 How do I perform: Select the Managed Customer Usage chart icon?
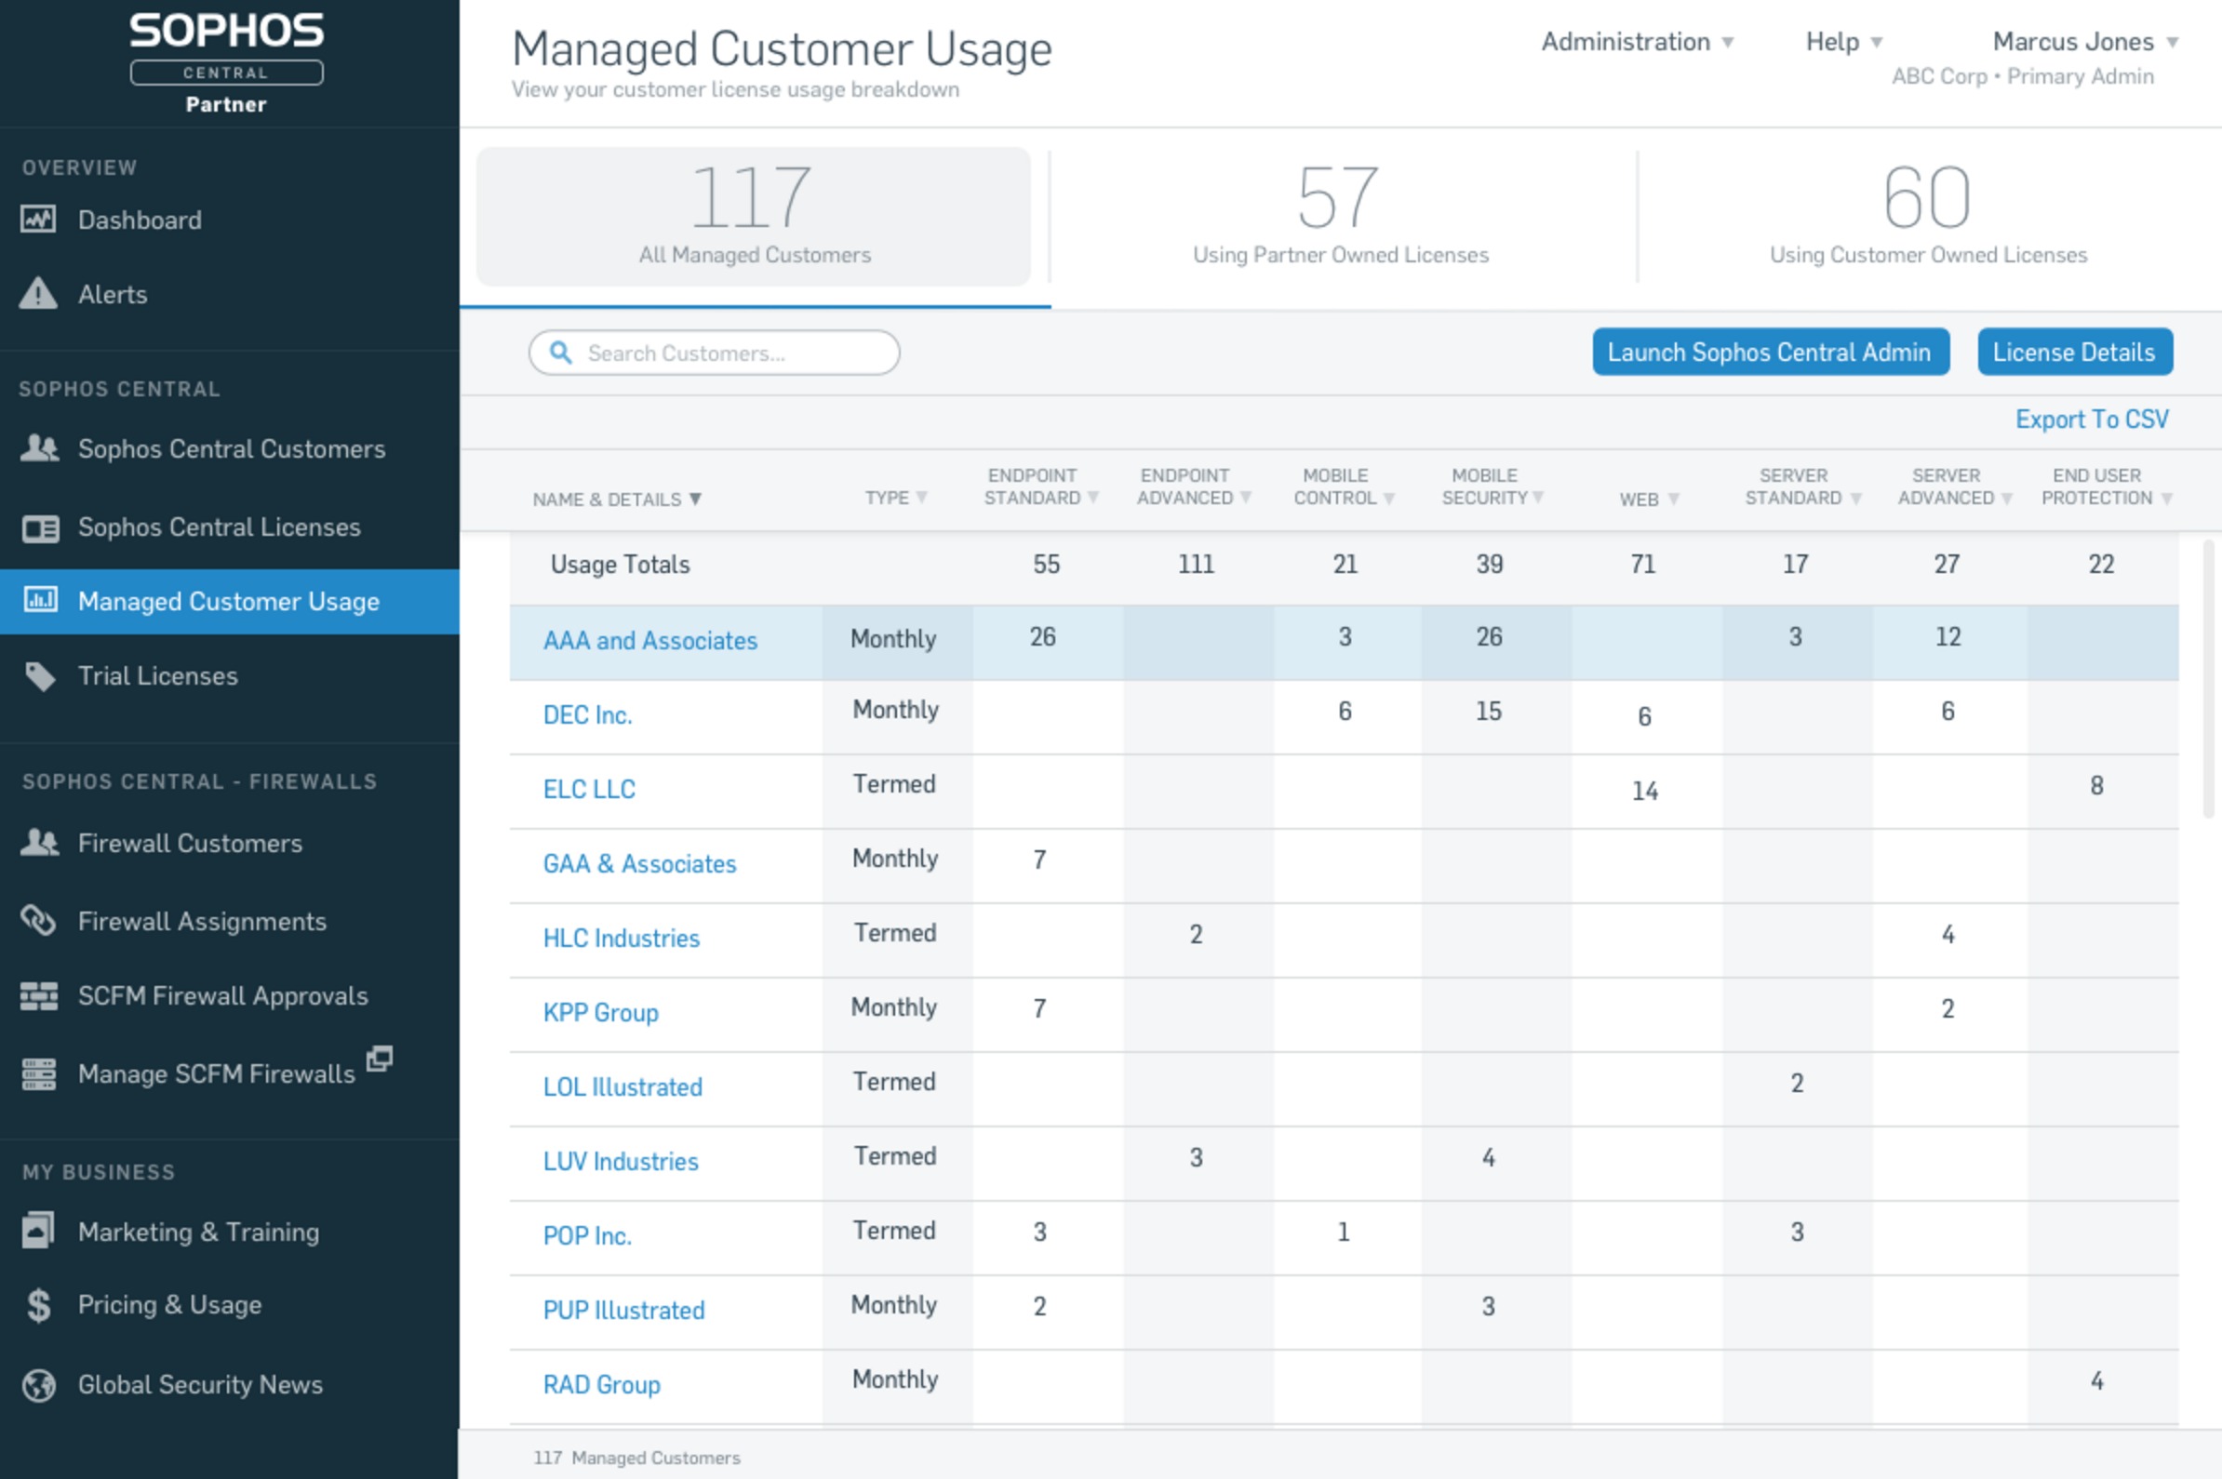click(x=39, y=601)
